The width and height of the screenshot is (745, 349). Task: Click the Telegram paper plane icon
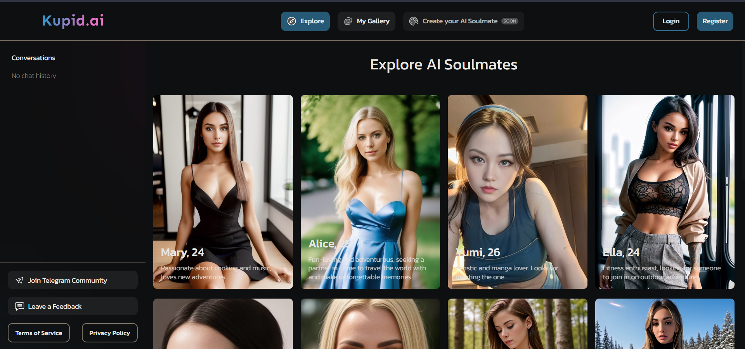coord(19,280)
